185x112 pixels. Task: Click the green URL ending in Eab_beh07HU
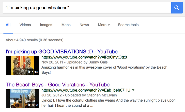86,90
